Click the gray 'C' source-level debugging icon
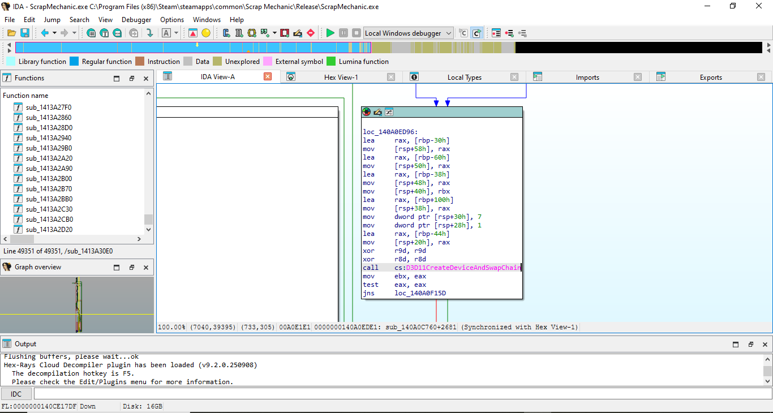773x413 pixels. pos(463,33)
